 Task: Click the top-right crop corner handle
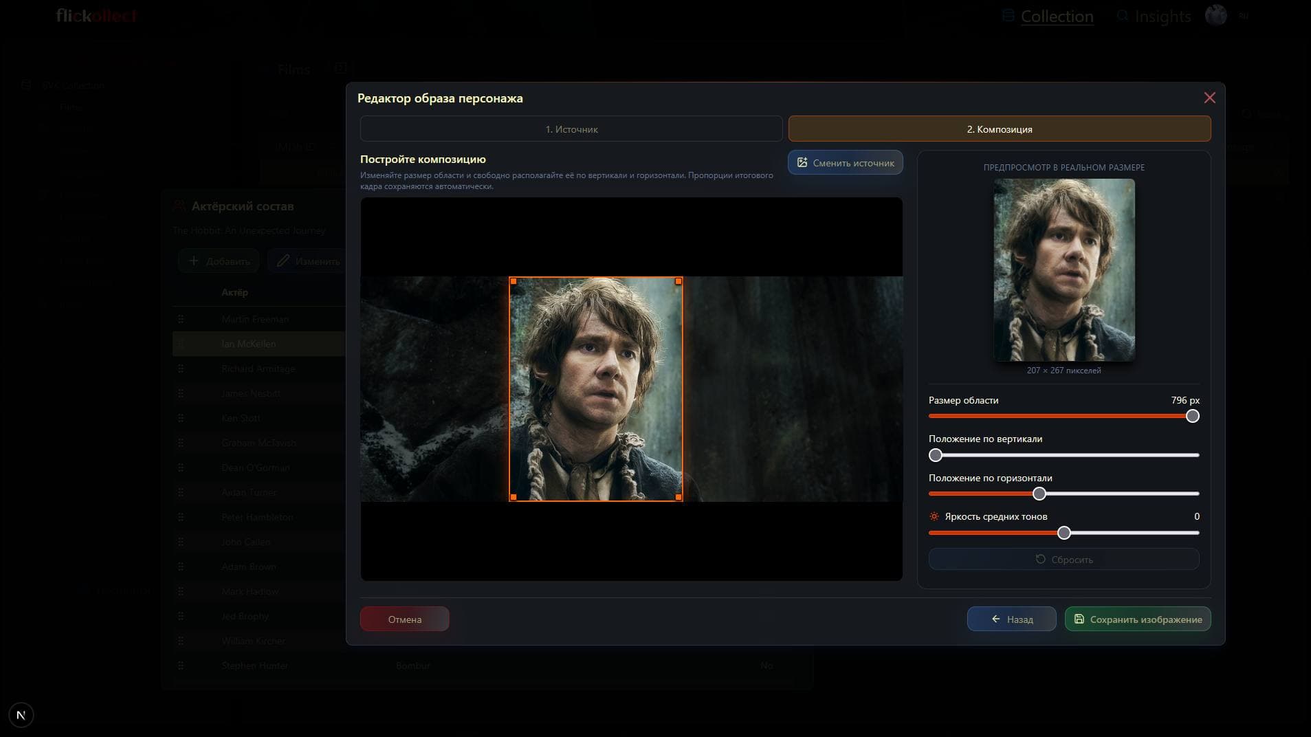pyautogui.click(x=679, y=281)
